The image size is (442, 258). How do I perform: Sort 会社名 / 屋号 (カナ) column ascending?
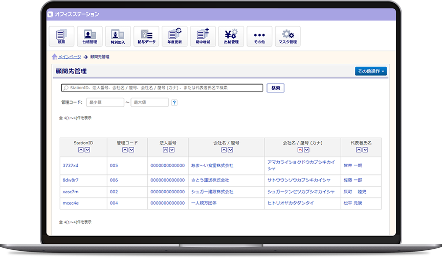tap(300, 150)
